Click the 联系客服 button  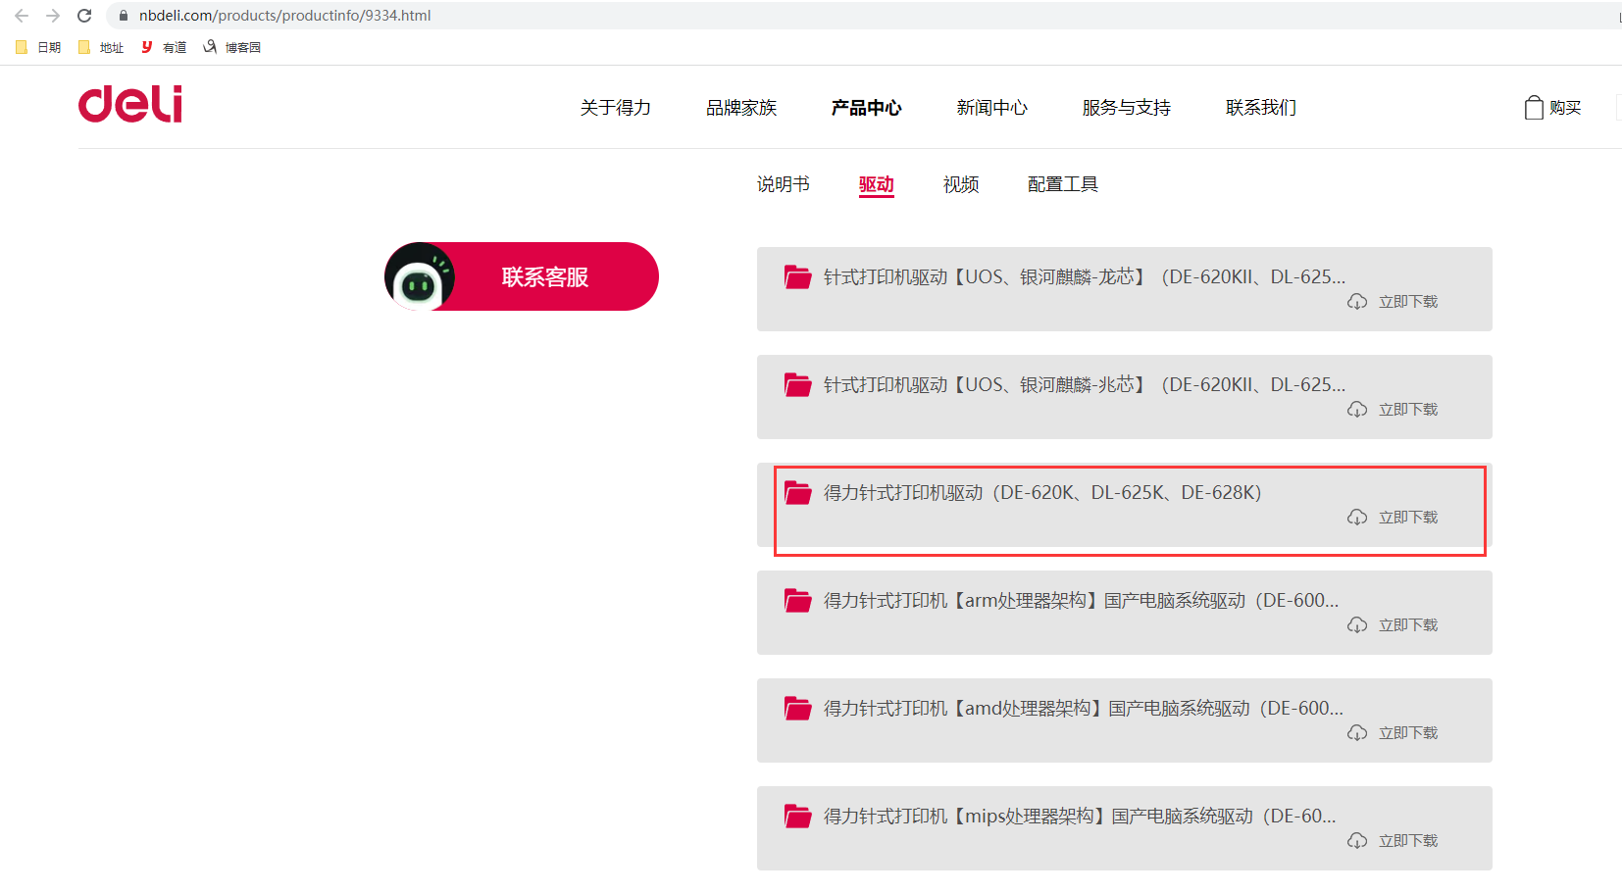point(522,276)
